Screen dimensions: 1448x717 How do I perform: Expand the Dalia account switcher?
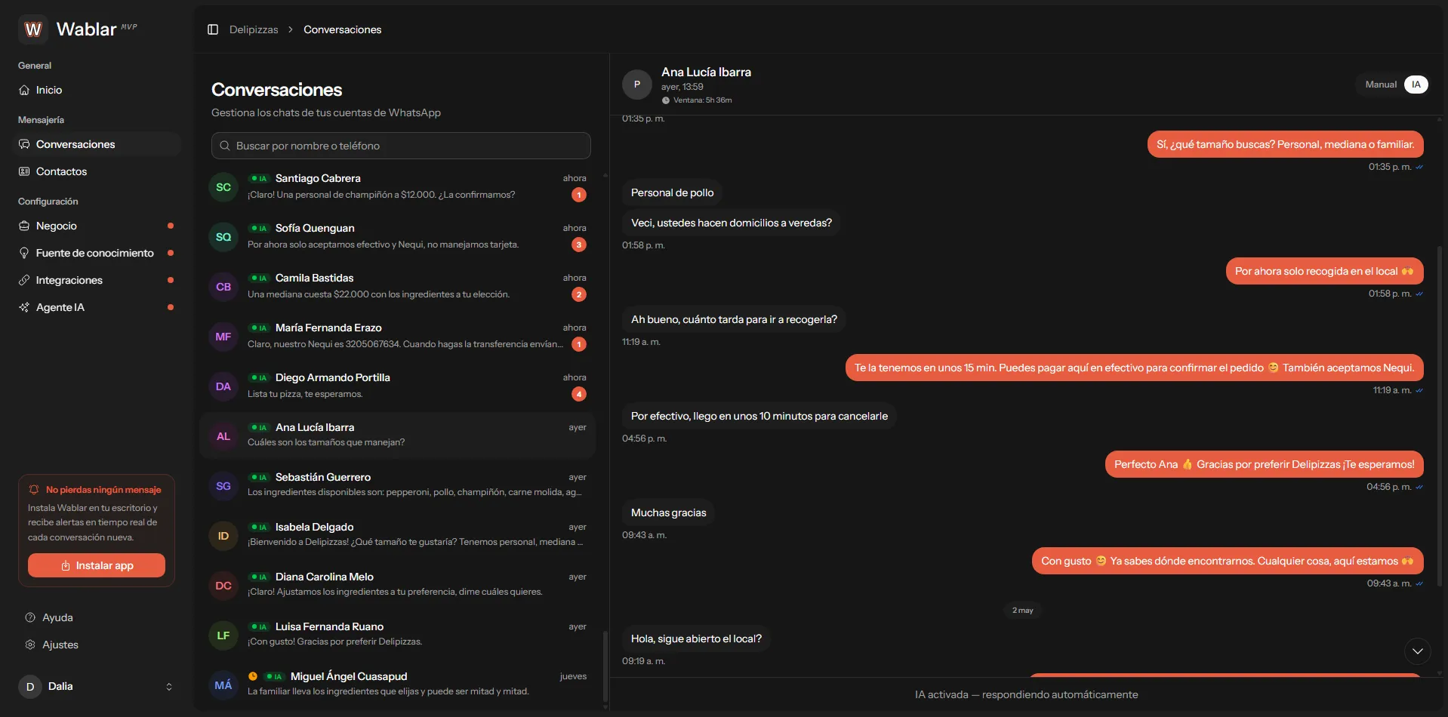click(169, 687)
